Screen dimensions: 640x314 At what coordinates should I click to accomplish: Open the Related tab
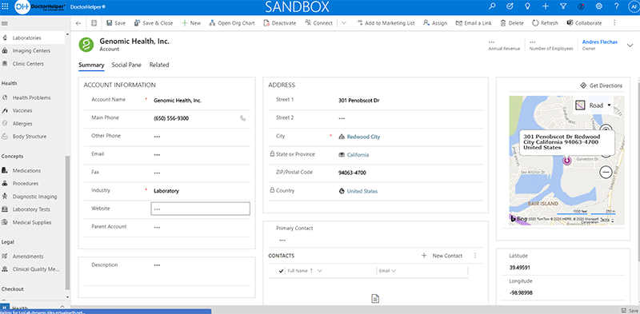(158, 65)
